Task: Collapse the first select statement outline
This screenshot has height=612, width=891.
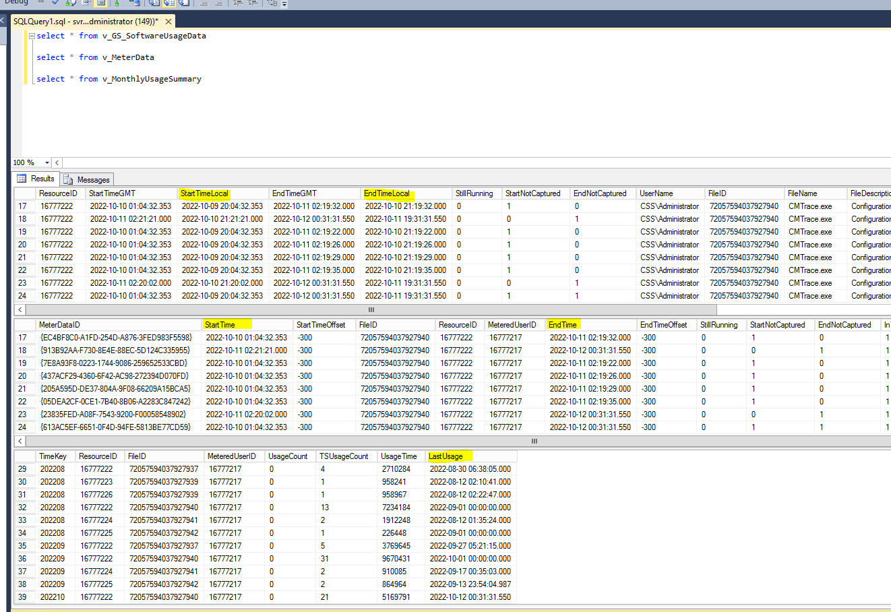Action: [x=32, y=36]
